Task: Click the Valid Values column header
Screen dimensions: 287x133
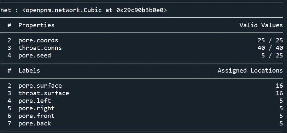Action: [x=261, y=25]
